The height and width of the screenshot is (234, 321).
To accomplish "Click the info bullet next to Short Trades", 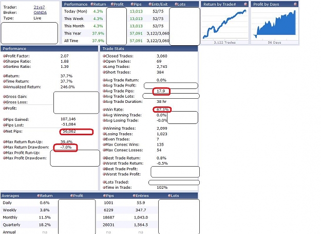I will tap(104, 72).
